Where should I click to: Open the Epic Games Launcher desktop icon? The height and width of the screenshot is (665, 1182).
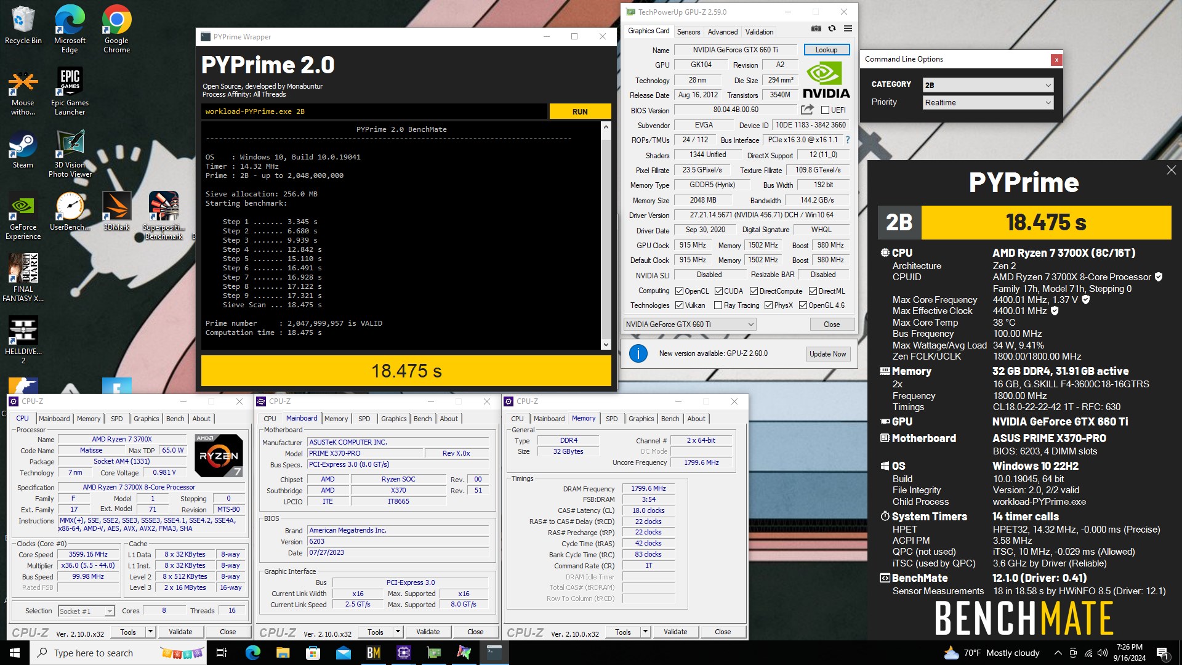pos(70,91)
